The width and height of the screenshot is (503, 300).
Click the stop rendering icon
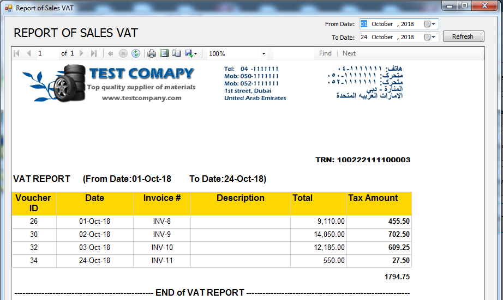123,53
